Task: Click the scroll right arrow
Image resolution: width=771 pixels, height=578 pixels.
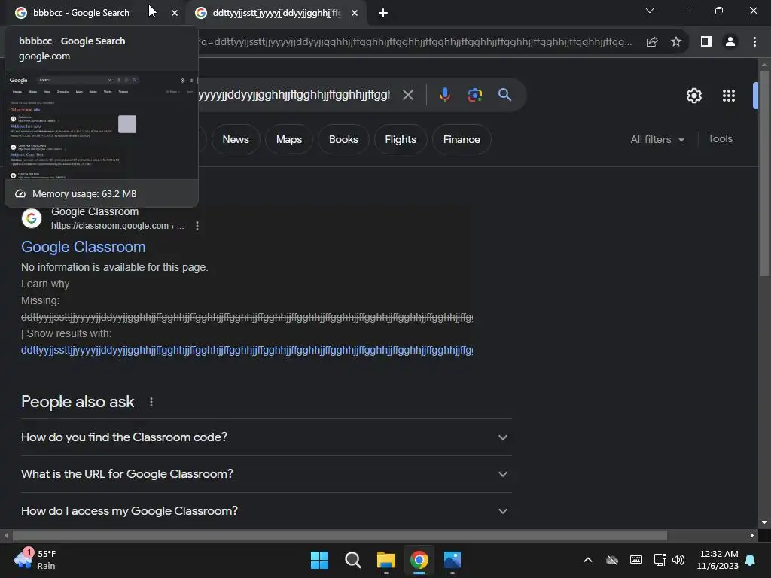Action: pyautogui.click(x=752, y=535)
